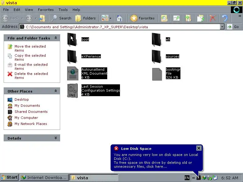
Task: Click the Forward arrow button
Action: pyautogui.click(x=29, y=18)
